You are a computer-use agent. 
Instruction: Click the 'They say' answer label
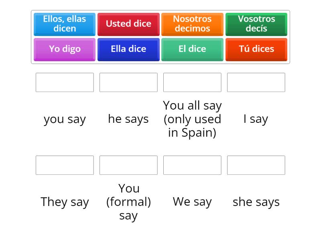pos(65,202)
